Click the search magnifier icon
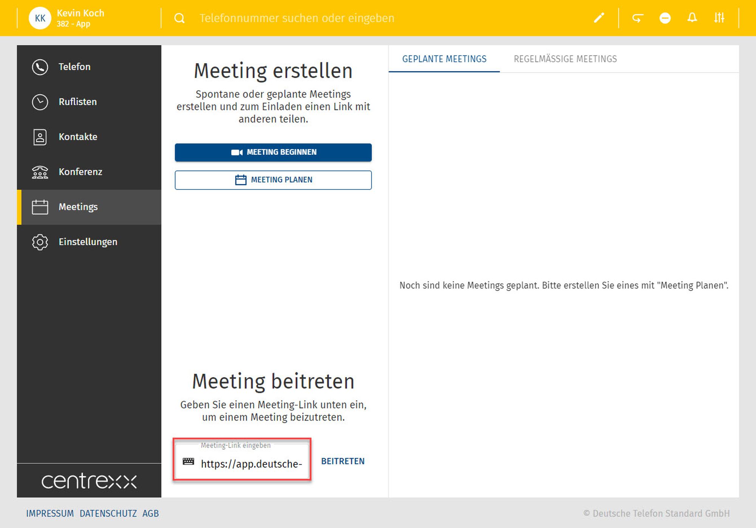756x528 pixels. pyautogui.click(x=180, y=18)
